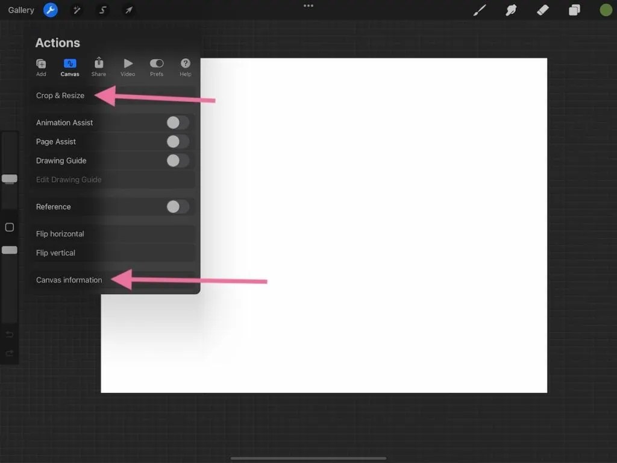Select the Brush tool
The image size is (617, 463).
[x=480, y=10]
